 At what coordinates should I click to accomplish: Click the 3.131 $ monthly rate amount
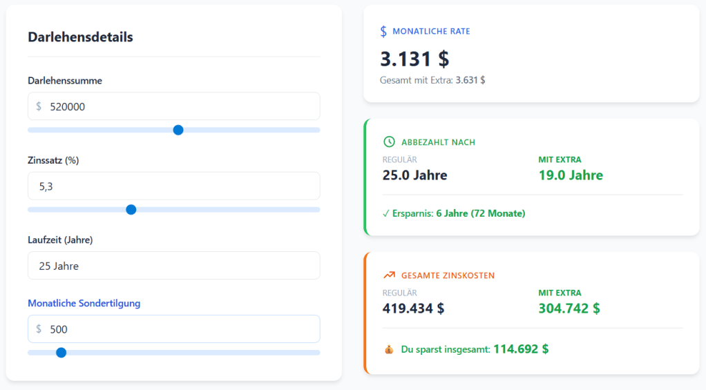[x=414, y=59]
